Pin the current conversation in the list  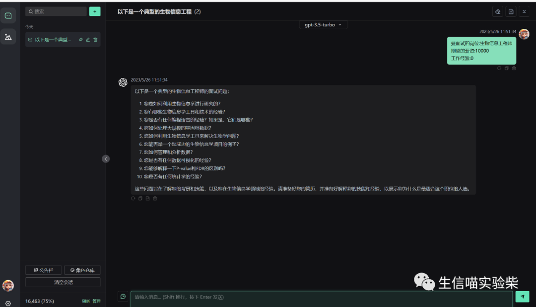click(81, 40)
